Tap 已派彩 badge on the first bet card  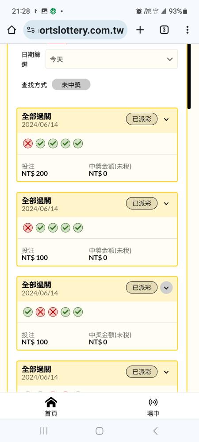[x=142, y=119]
